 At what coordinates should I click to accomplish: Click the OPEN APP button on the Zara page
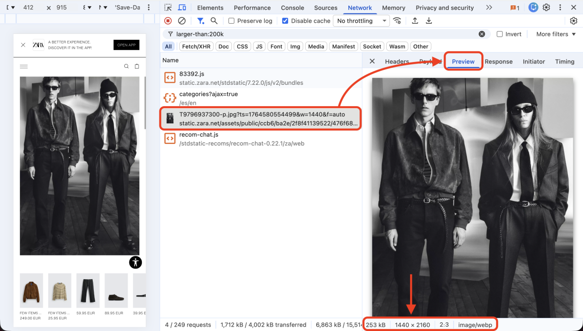click(x=126, y=45)
